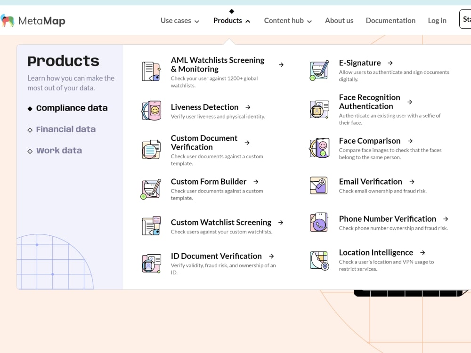Go to Documentation
471x353 pixels.
coord(390,21)
